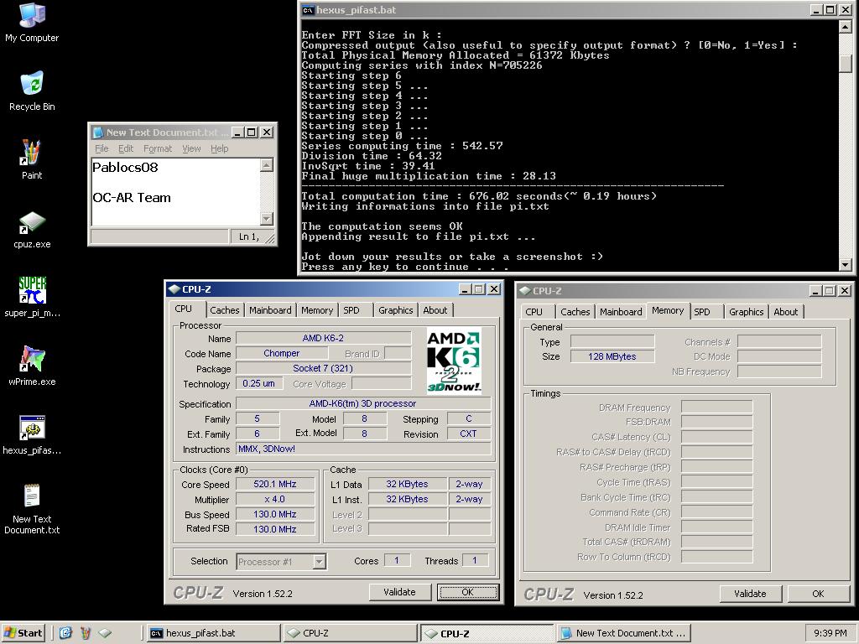The width and height of the screenshot is (859, 644).
Task: Click the Multiplier x 4.0 value
Action: 275,499
